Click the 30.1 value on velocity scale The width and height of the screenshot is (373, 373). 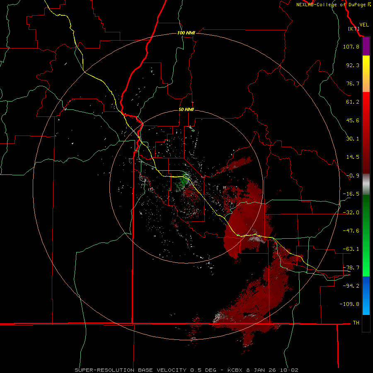(x=353, y=139)
